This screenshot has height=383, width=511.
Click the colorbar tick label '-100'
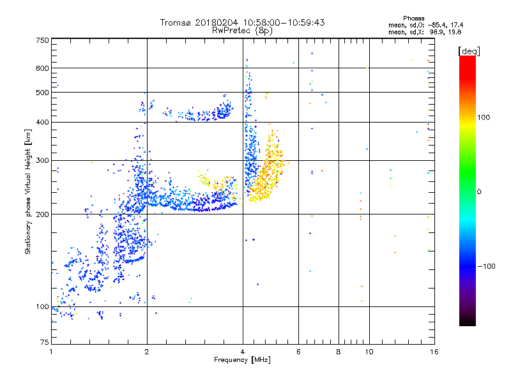pos(487,266)
